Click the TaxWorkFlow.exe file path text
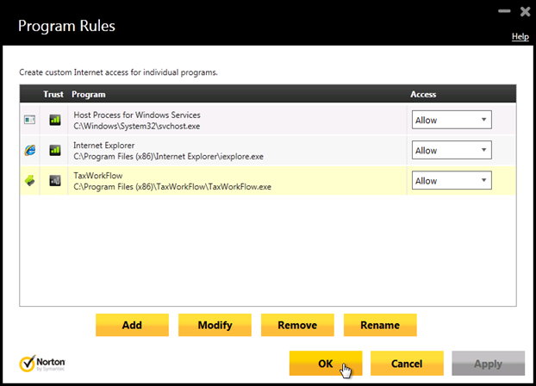The width and height of the screenshot is (536, 386). (x=172, y=187)
